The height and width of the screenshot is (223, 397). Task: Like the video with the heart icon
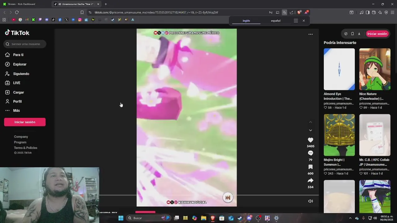tap(310, 140)
